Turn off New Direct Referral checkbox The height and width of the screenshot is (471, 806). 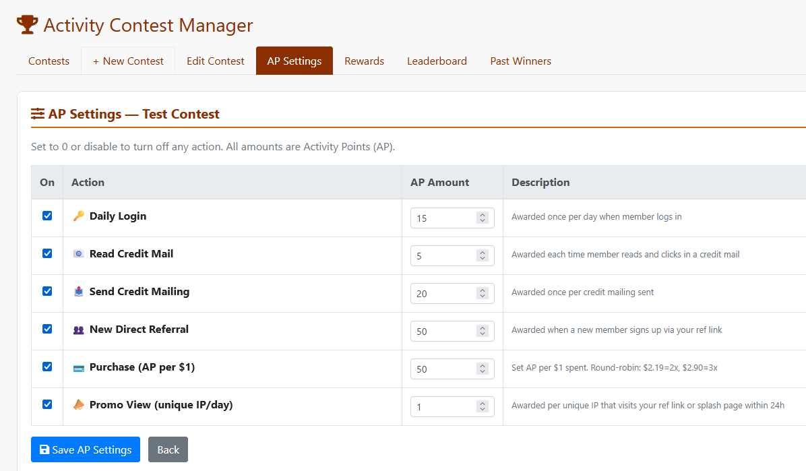(x=47, y=329)
